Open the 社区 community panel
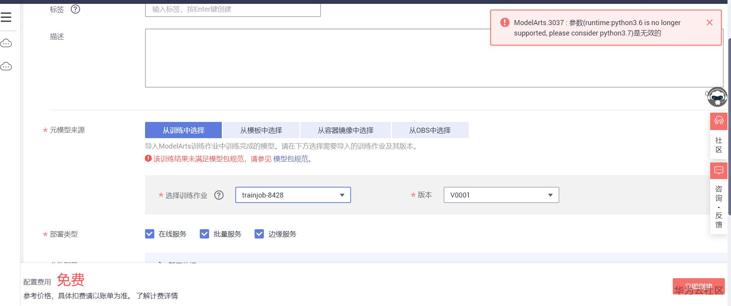731x306 pixels. pos(719,135)
